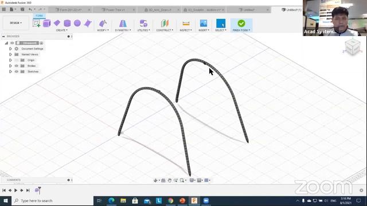Screen dimensions: 367x206
Task: Open the Inspect dropdown menu
Action: [186, 30]
